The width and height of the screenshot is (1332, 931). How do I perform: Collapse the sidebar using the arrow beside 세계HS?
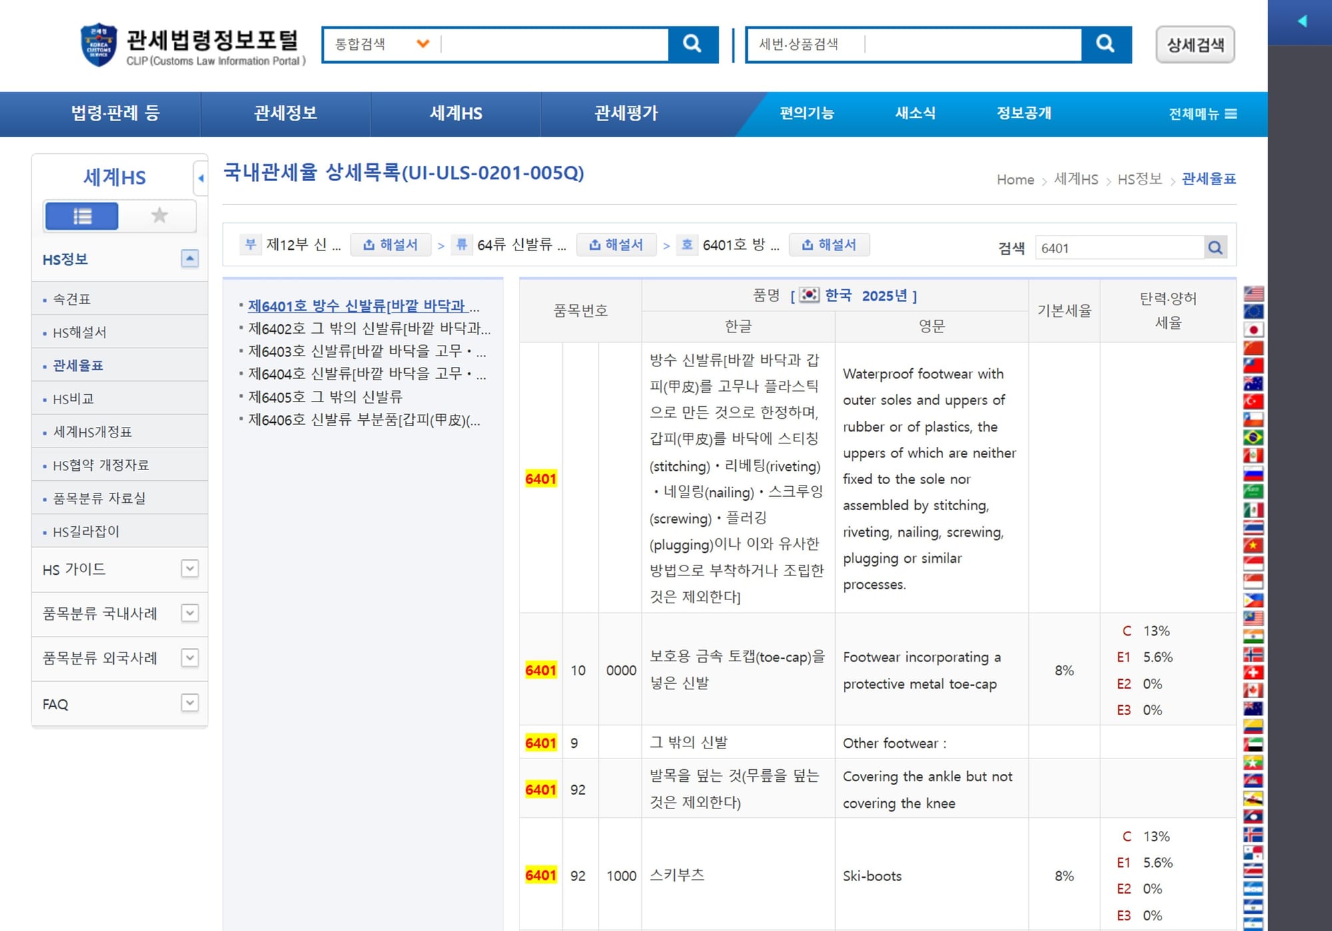click(200, 178)
